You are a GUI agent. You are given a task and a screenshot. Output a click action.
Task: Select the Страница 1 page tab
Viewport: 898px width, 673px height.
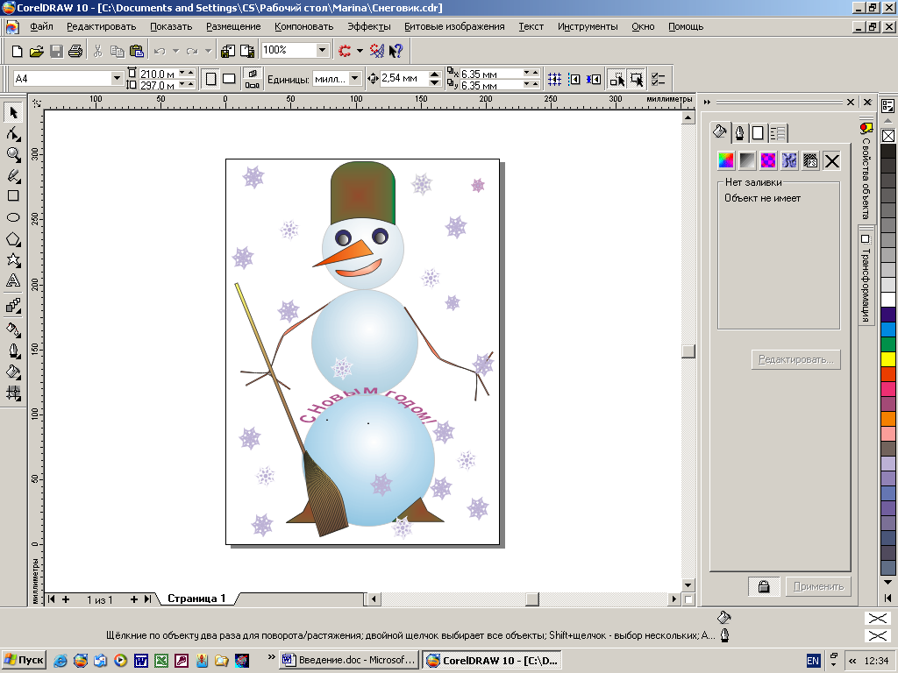(x=196, y=599)
